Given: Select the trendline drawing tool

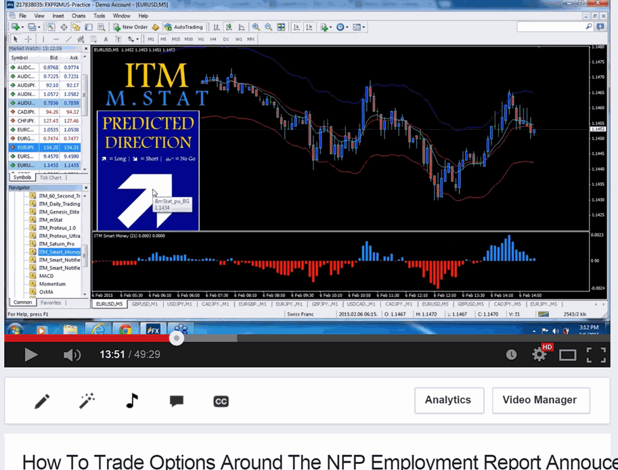Looking at the screenshot, I should [x=69, y=39].
